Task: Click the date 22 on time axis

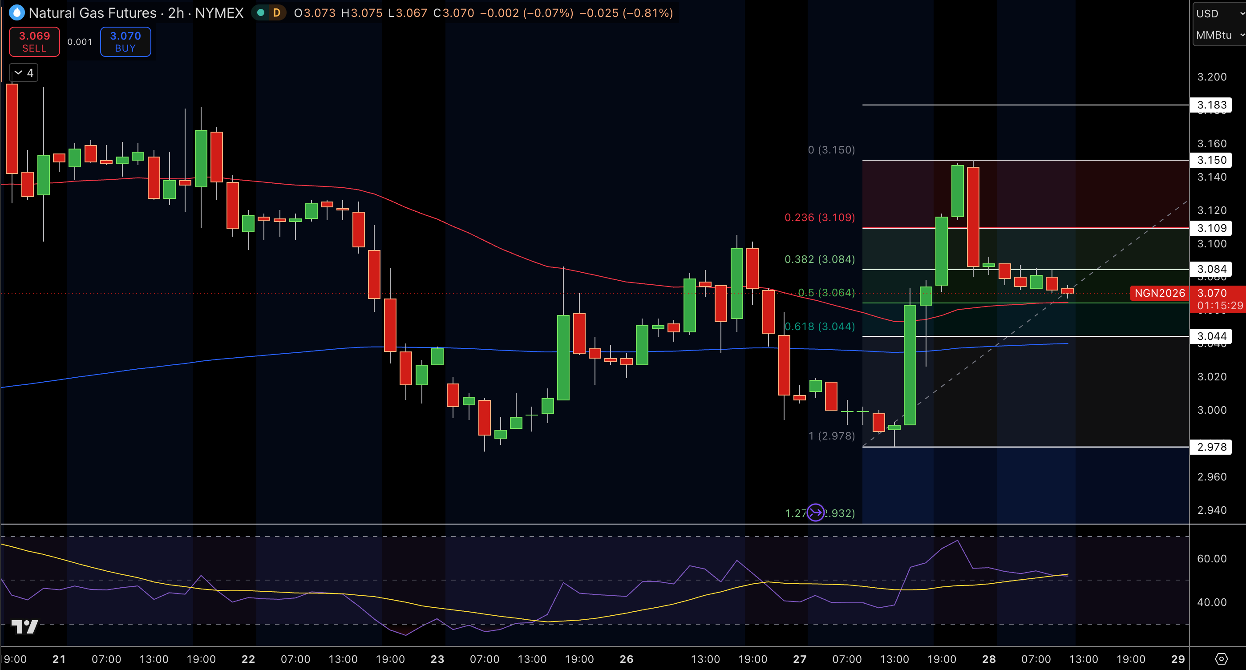Action: click(248, 659)
